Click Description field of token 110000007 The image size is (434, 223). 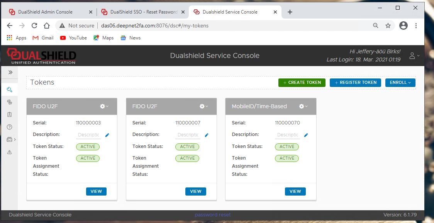pos(188,135)
